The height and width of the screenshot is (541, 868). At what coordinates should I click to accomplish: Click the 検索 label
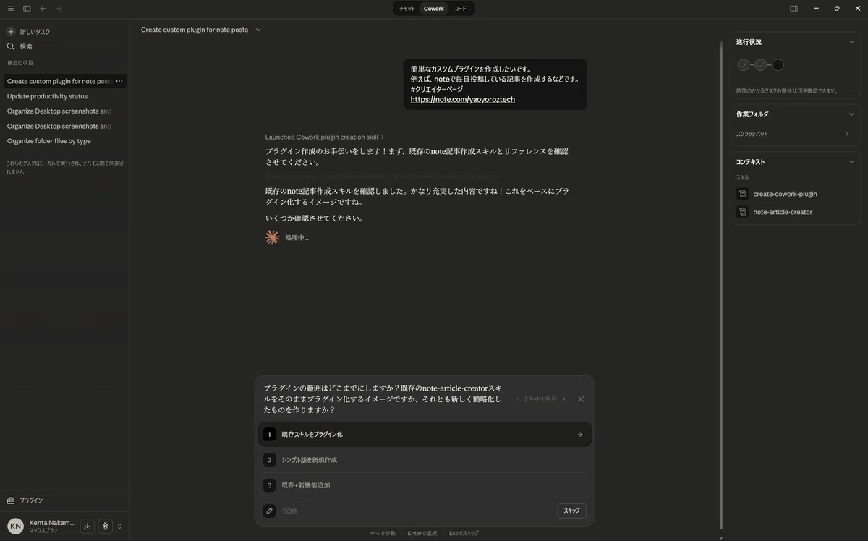click(x=26, y=46)
